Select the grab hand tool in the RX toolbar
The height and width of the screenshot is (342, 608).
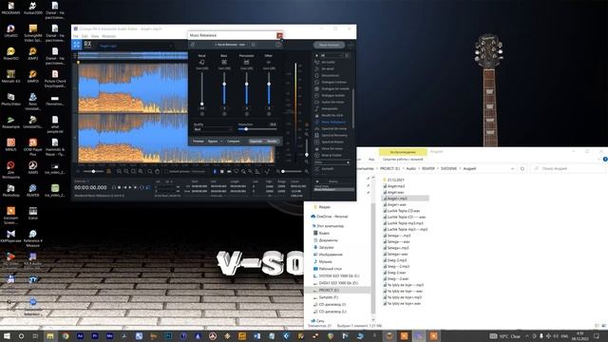tap(157, 171)
